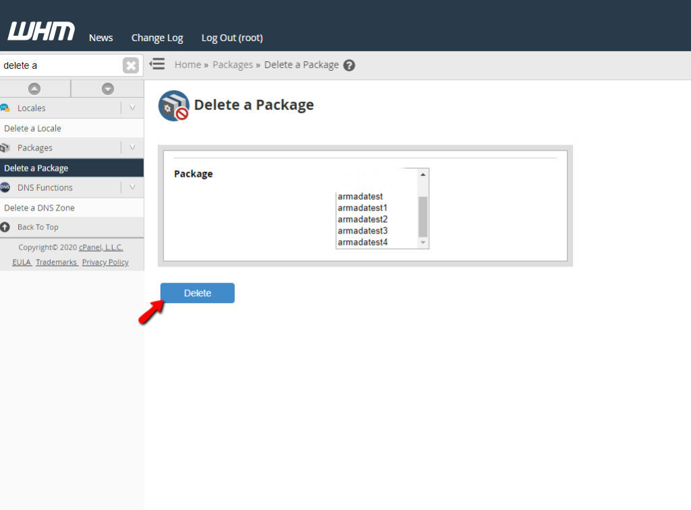The width and height of the screenshot is (691, 510).
Task: Collapse the DNS Functions section chevron
Action: point(132,187)
